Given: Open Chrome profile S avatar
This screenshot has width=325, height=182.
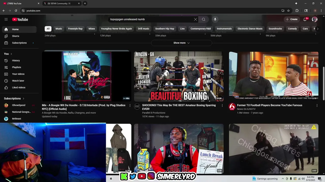Looking at the screenshot, I should point(315,11).
